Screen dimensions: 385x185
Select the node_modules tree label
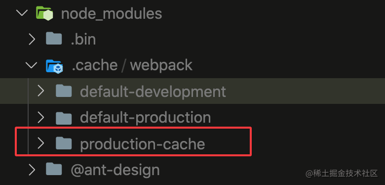(x=112, y=14)
